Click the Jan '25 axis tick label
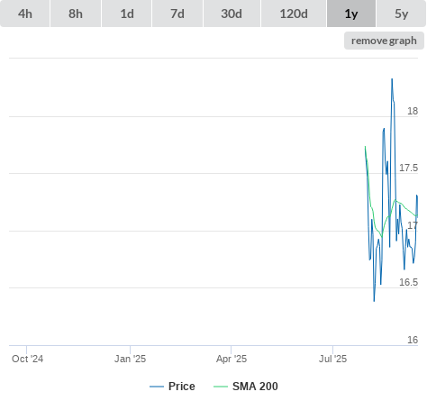 pos(130,359)
